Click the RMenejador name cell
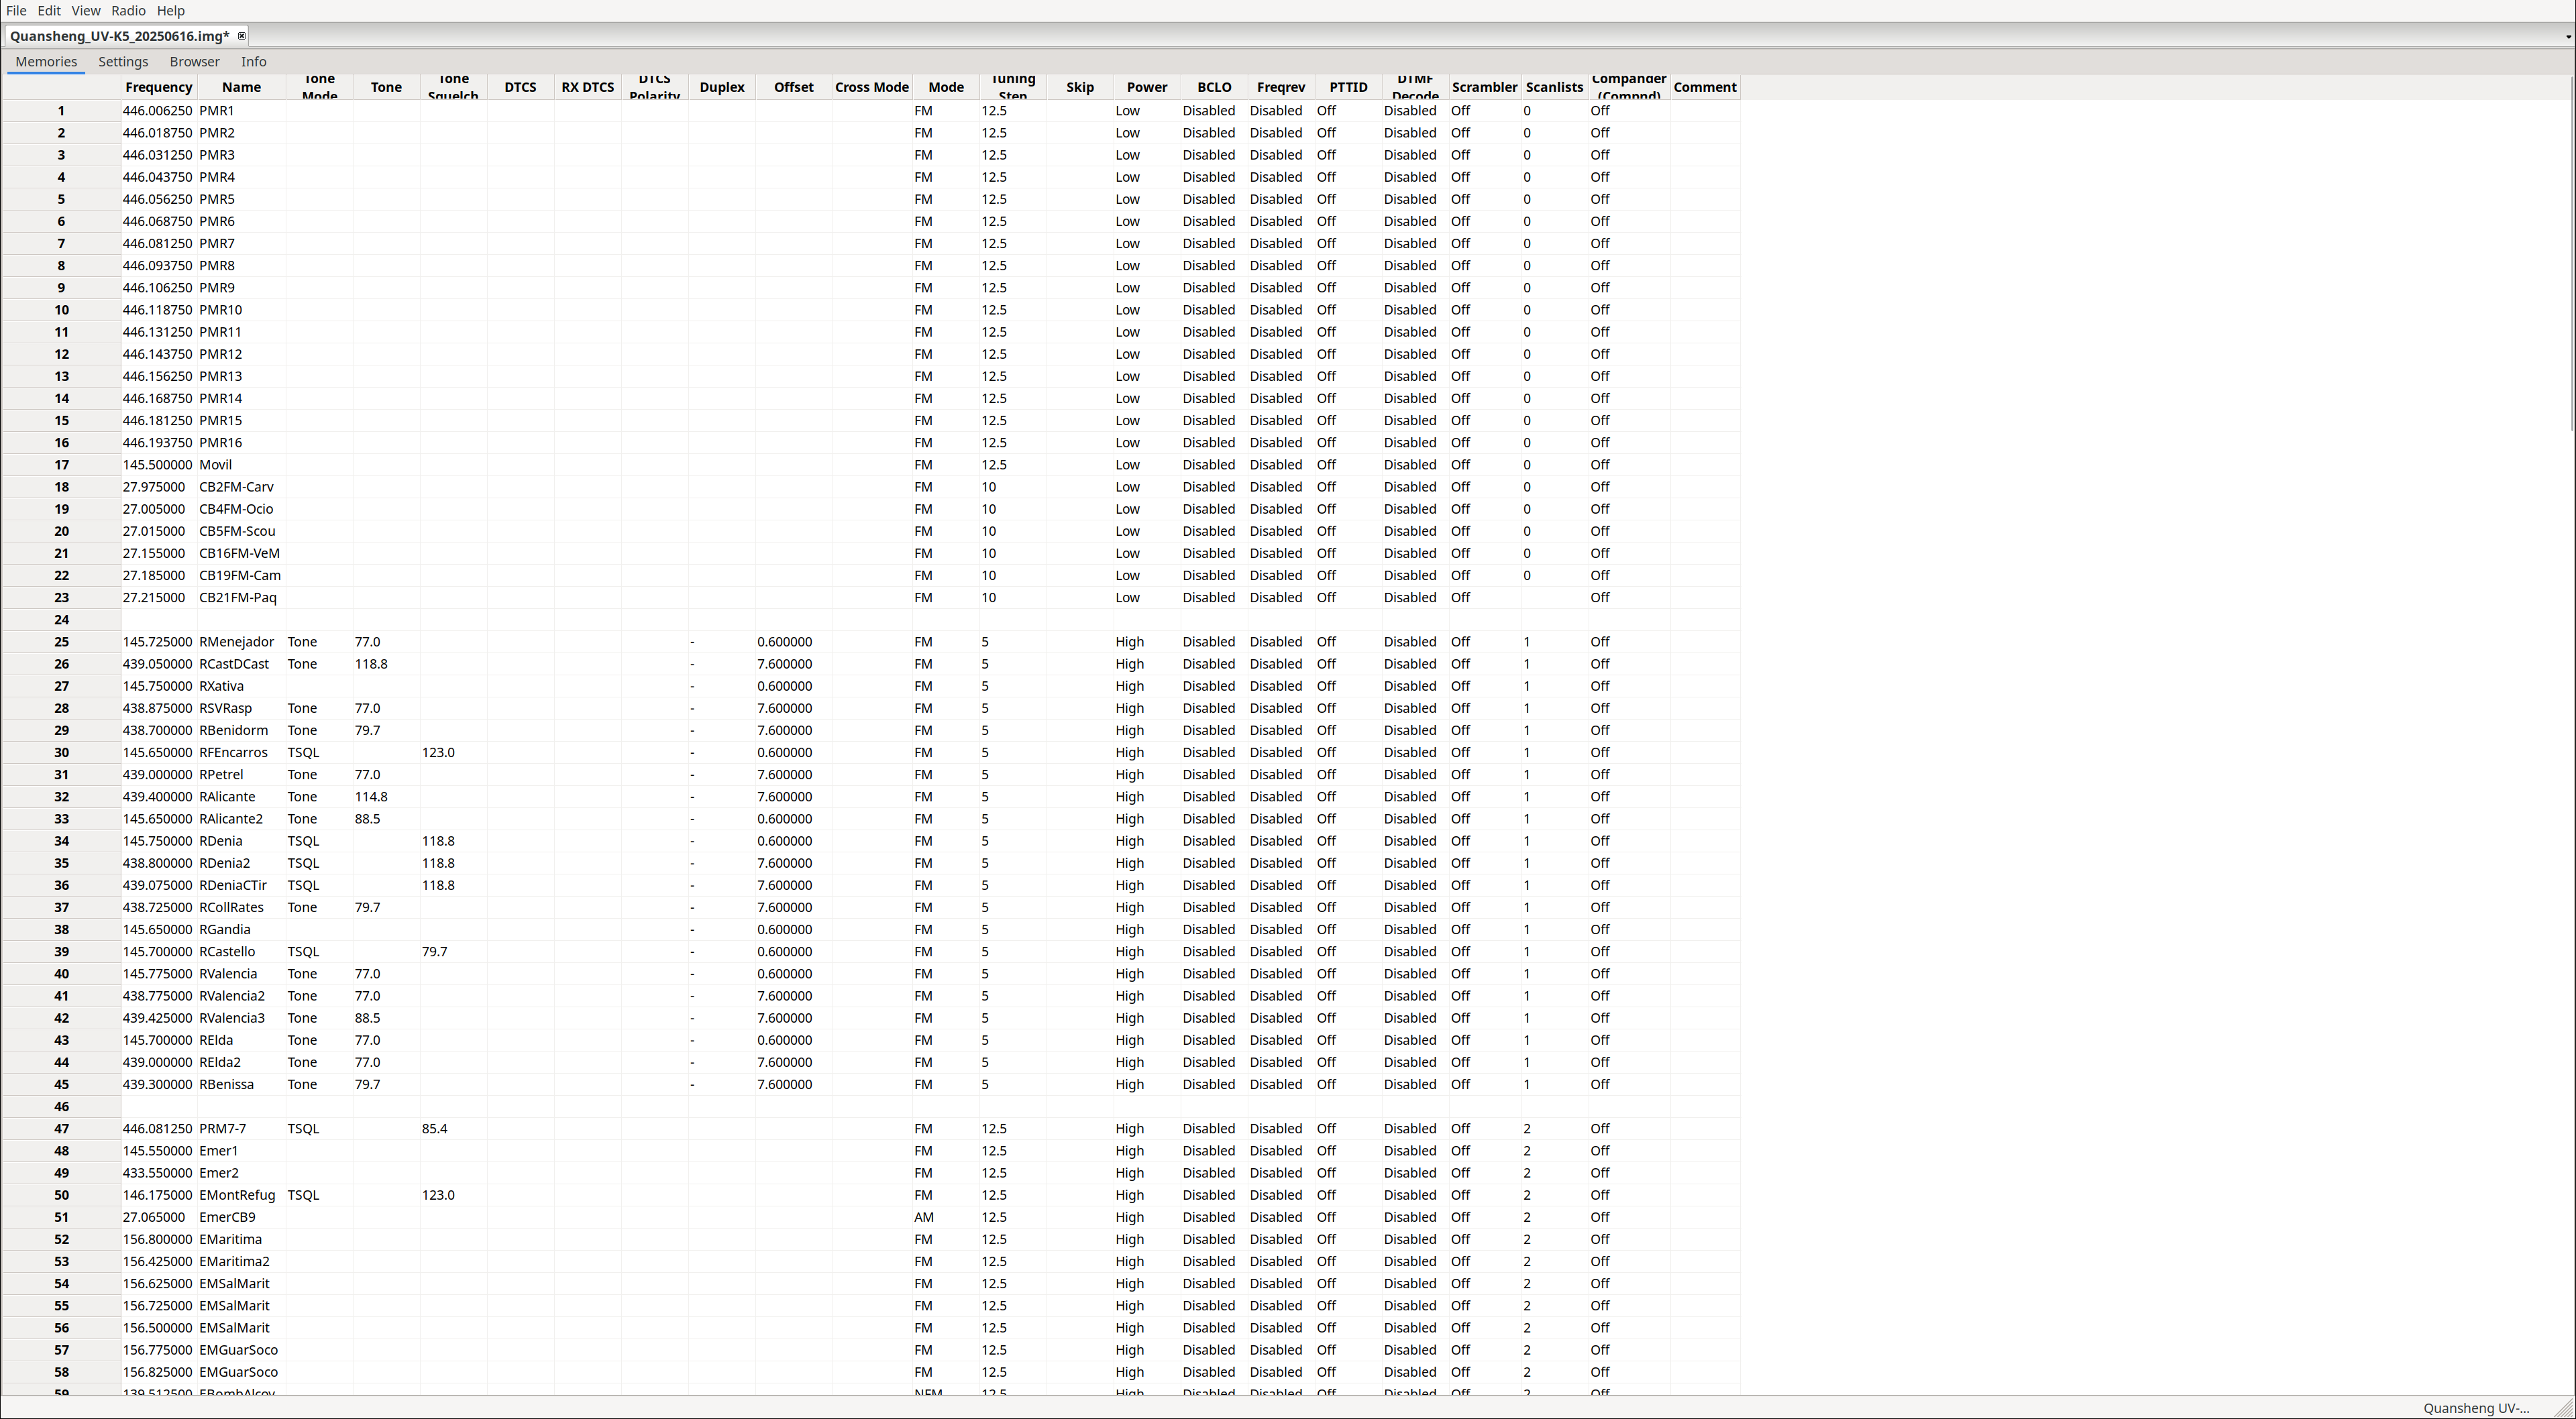The image size is (2576, 1419). (x=236, y=642)
